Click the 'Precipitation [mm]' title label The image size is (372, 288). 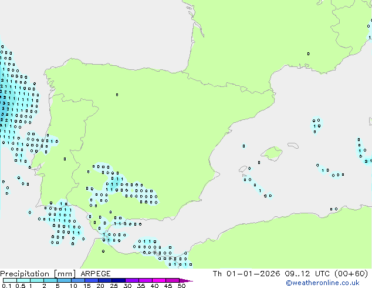tap(35, 274)
